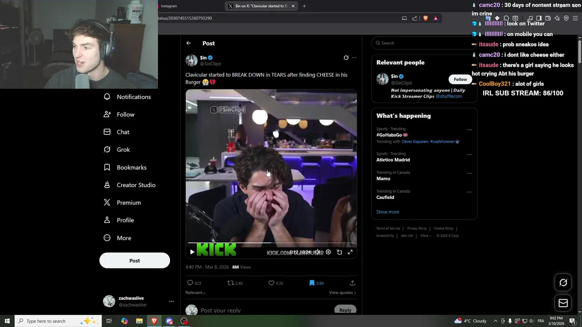This screenshot has width=582, height=327.
Task: Open File Explorer from the taskbar
Action: tap(139, 321)
